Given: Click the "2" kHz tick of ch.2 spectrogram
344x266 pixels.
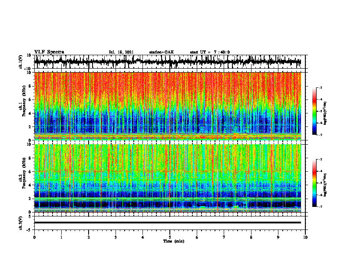Looking at the screenshot, I should (x=30, y=199).
